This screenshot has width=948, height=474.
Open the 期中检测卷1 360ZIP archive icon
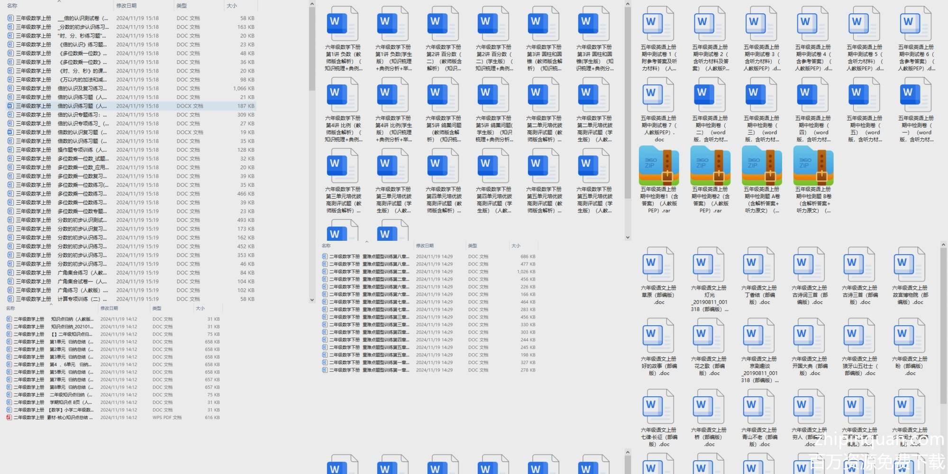[x=659, y=165]
